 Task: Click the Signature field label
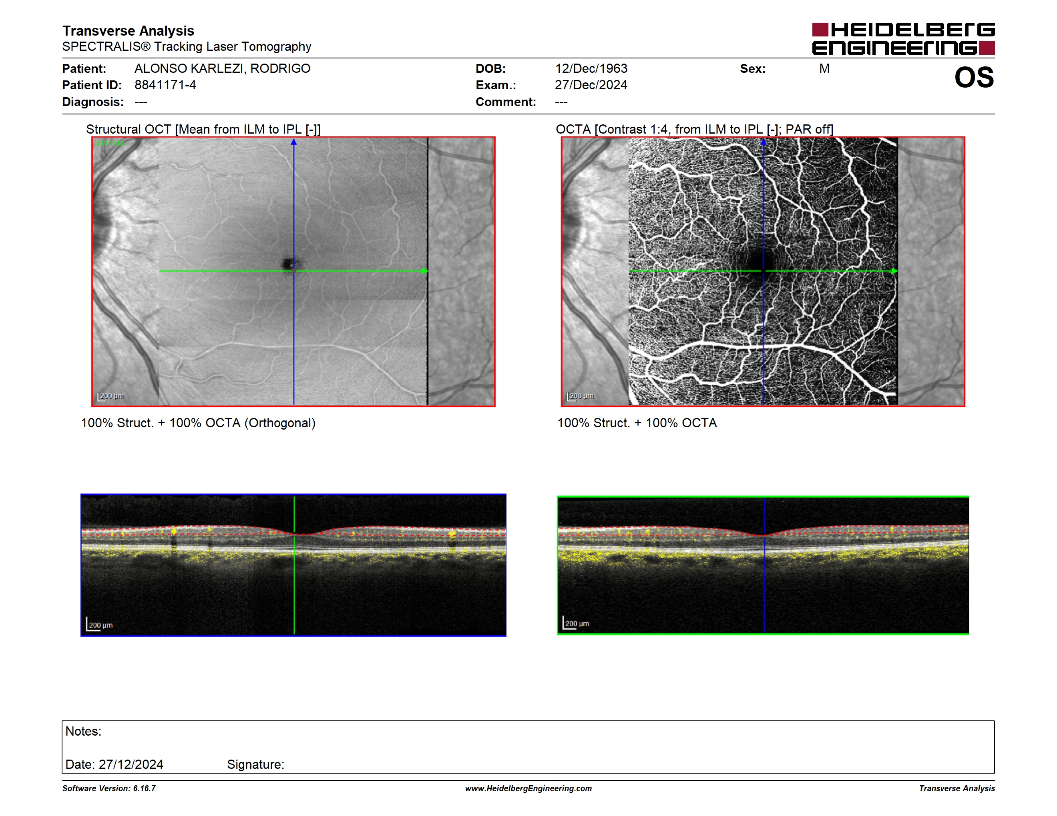pyautogui.click(x=255, y=764)
